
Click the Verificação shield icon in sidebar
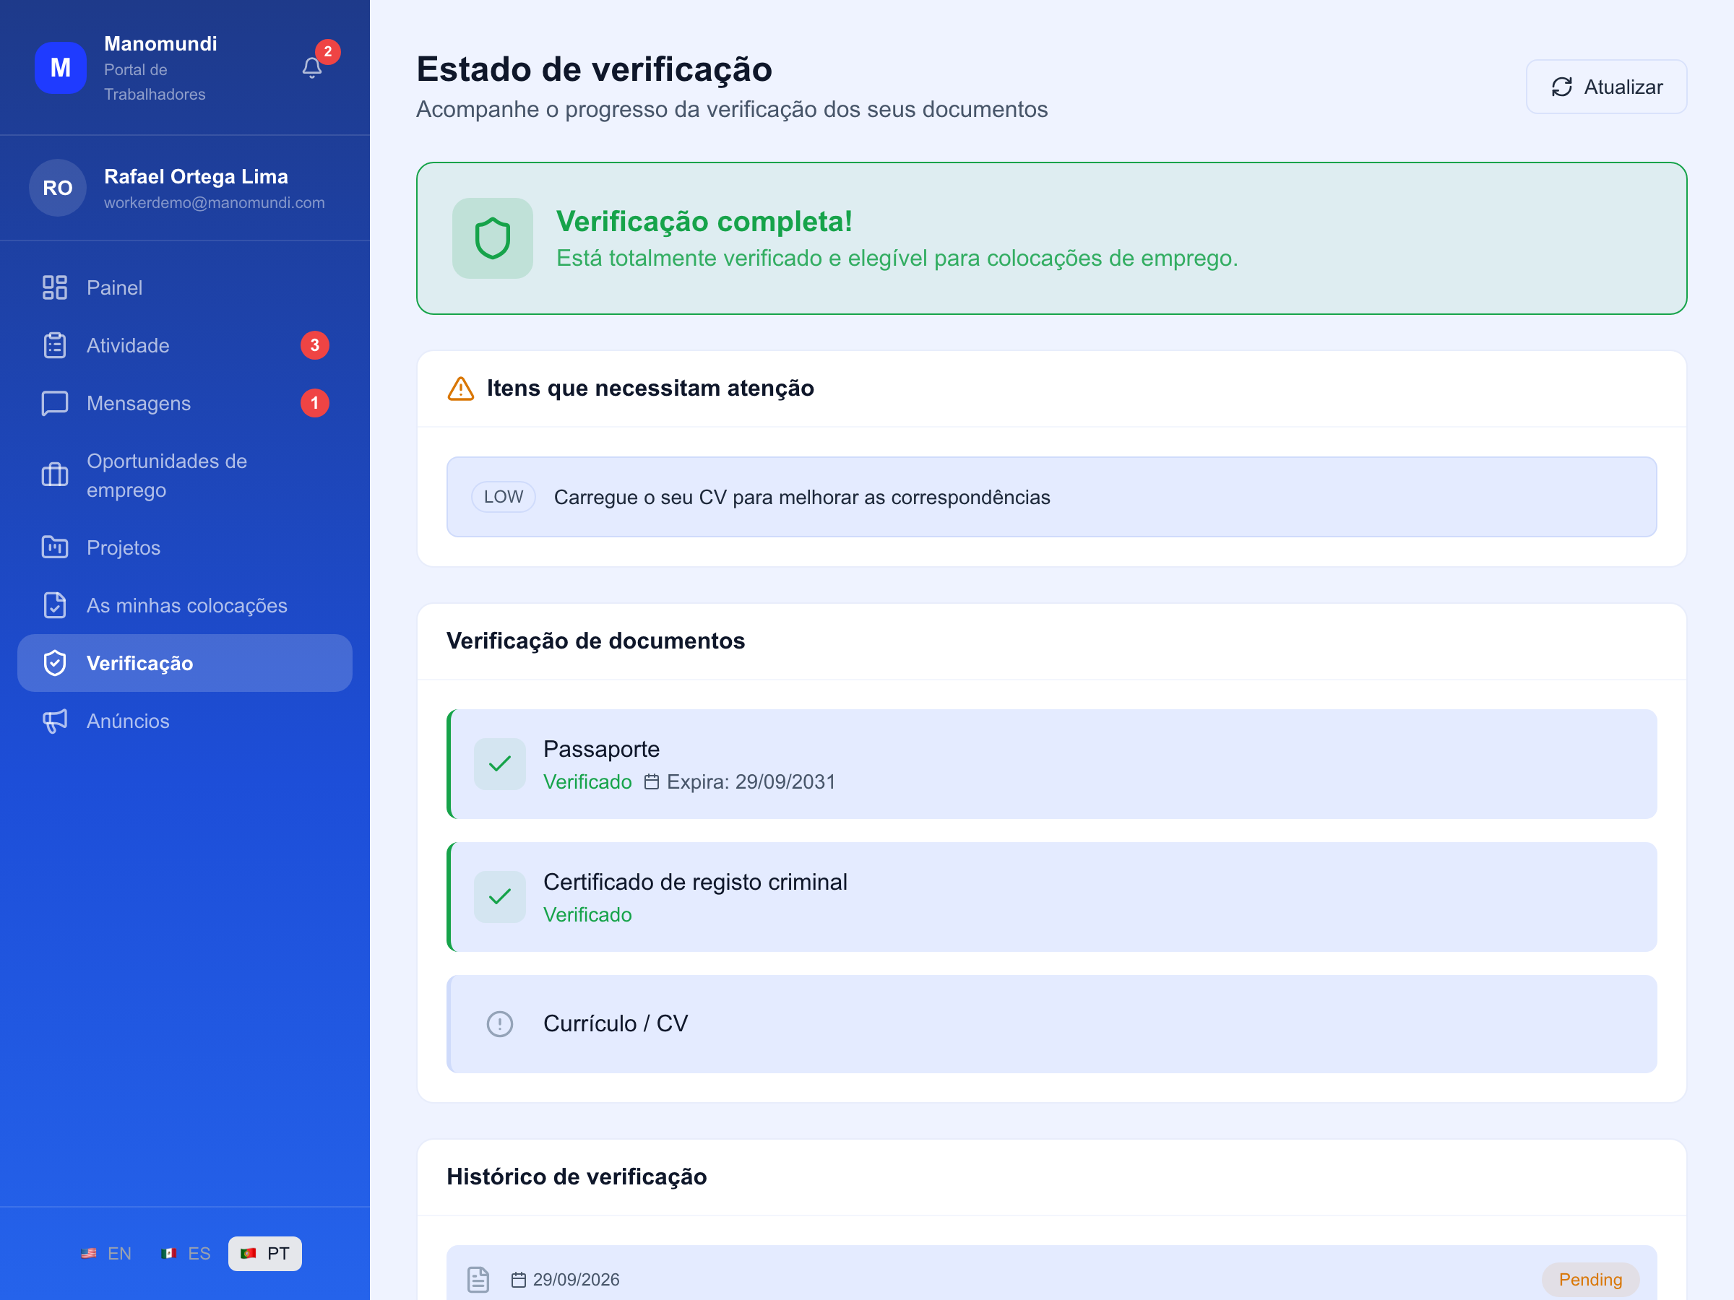point(55,664)
